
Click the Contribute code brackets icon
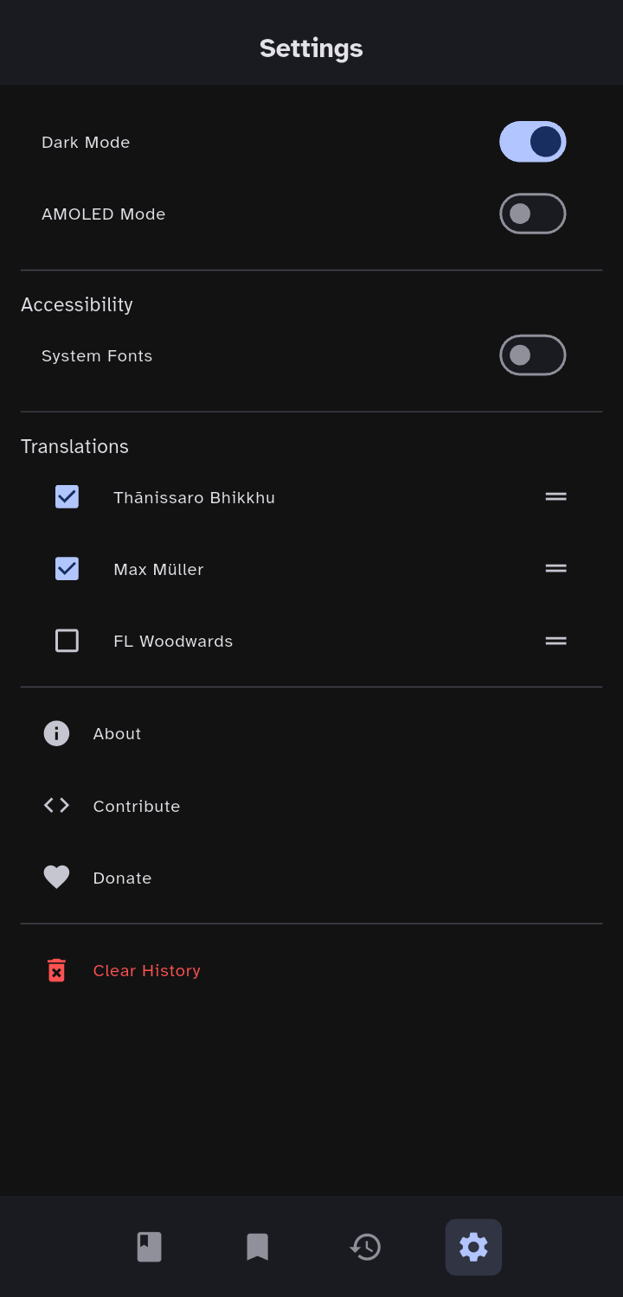click(56, 806)
